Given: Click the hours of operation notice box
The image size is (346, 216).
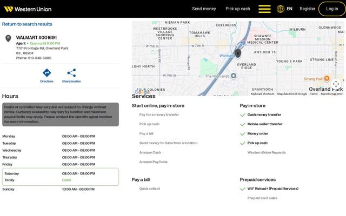Looking at the screenshot, I should 61,114.
